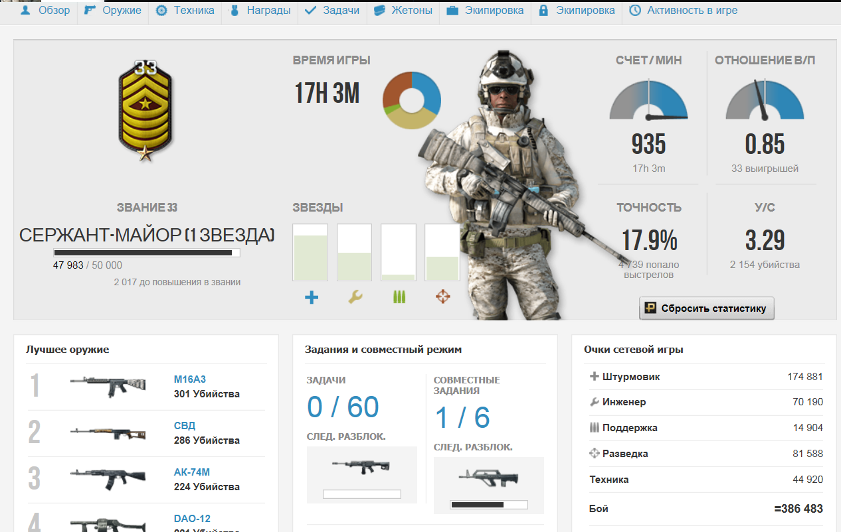Screen dimensions: 841x532
Task: Click the Поддержка ammo icon in scores
Action: pyautogui.click(x=594, y=428)
